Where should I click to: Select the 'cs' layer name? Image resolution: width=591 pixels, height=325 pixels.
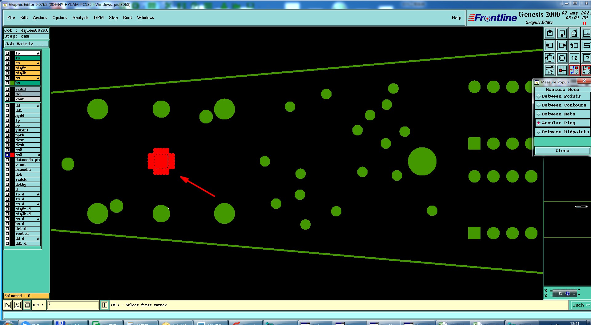coord(27,63)
